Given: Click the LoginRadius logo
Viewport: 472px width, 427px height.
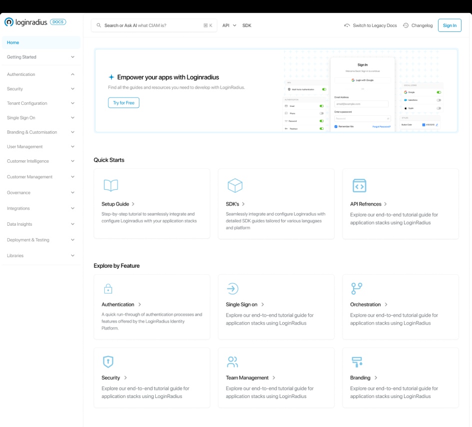Looking at the screenshot, I should [26, 22].
